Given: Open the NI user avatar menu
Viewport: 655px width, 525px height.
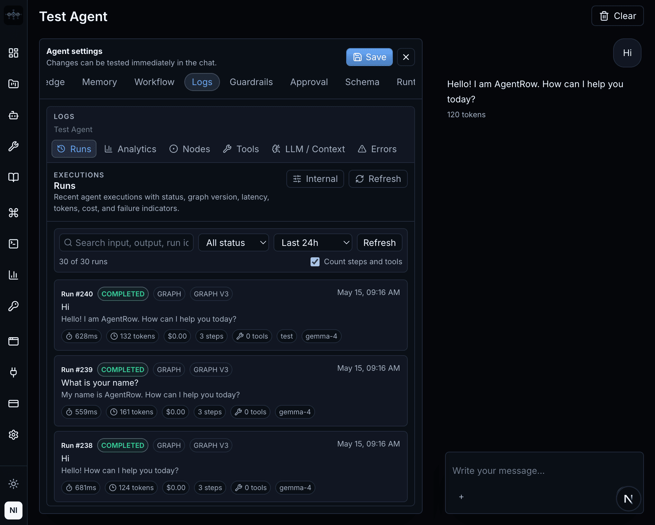Looking at the screenshot, I should click(x=13, y=510).
